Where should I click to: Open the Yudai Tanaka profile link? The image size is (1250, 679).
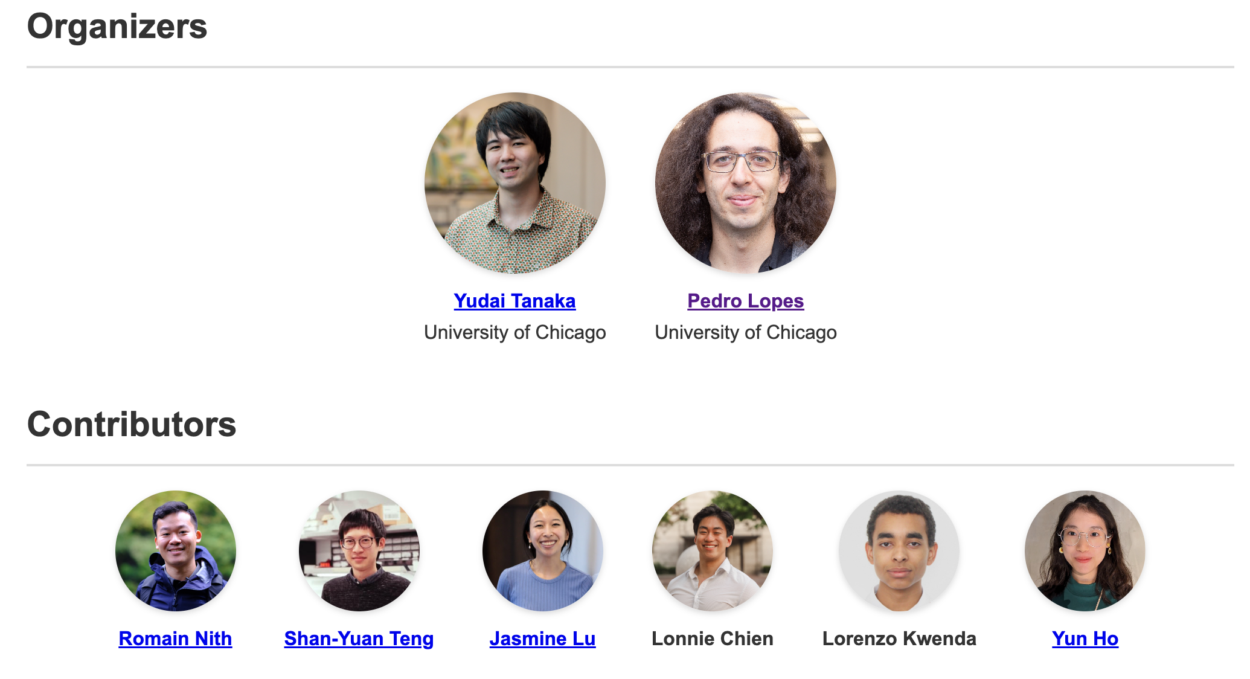[x=514, y=301]
